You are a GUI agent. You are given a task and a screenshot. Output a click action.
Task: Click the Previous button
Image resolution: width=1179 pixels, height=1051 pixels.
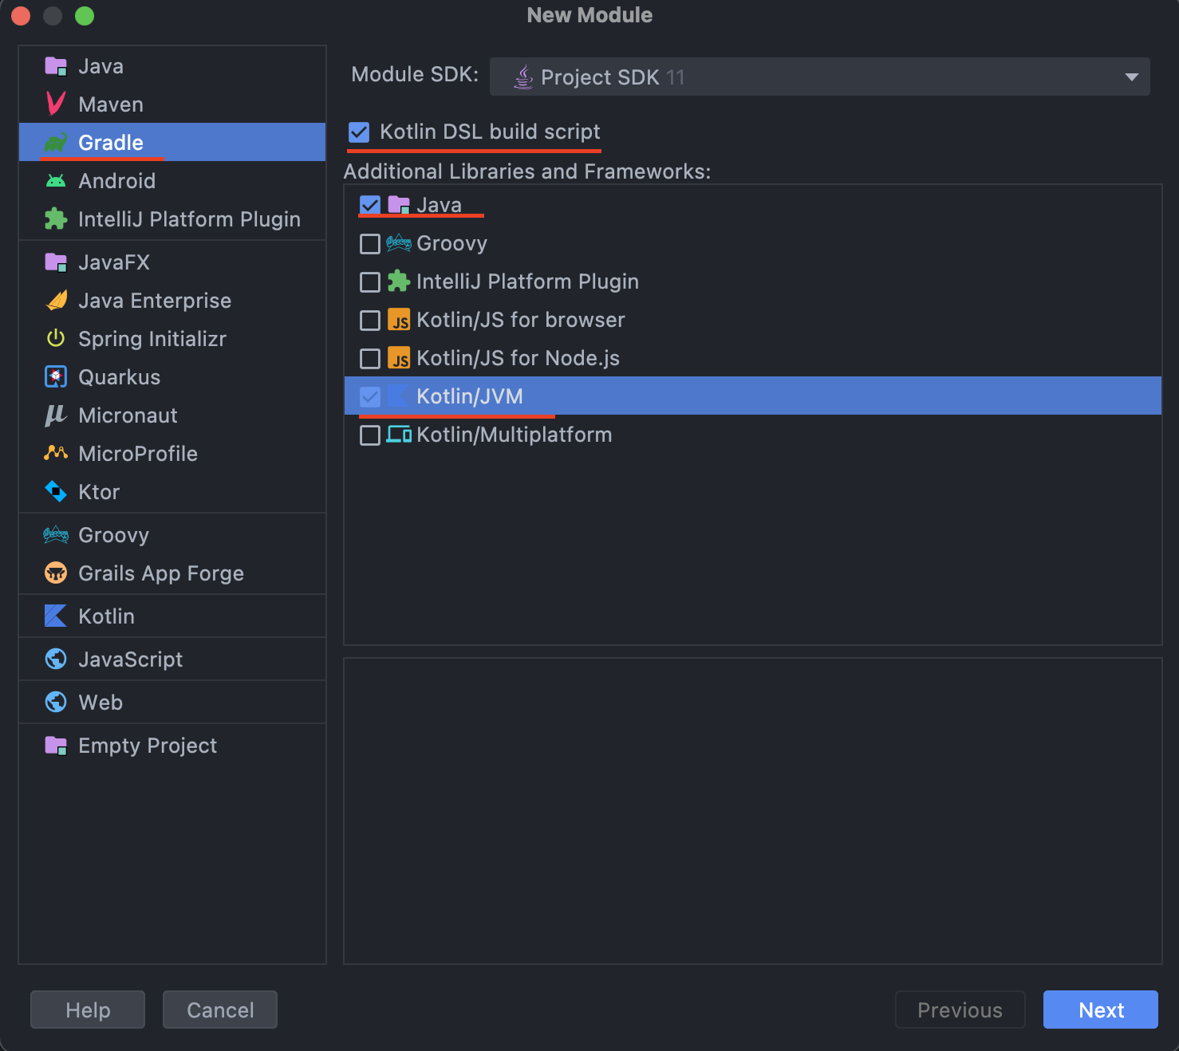pyautogui.click(x=960, y=1010)
